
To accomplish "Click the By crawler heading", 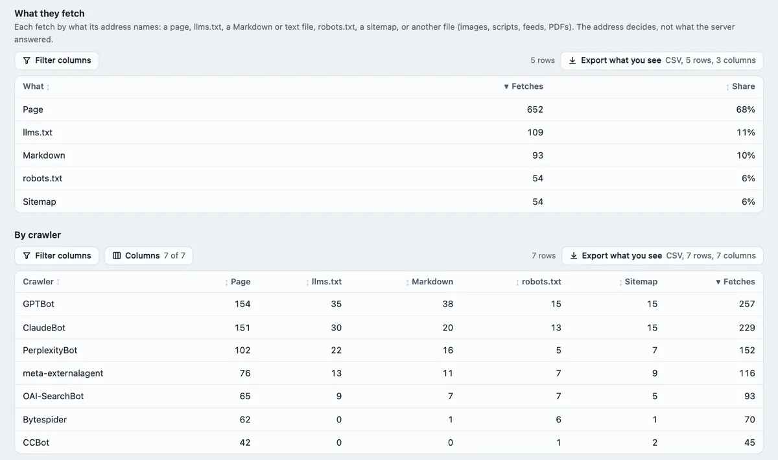I will point(38,235).
